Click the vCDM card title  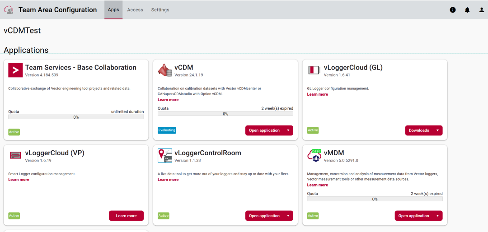[184, 68]
